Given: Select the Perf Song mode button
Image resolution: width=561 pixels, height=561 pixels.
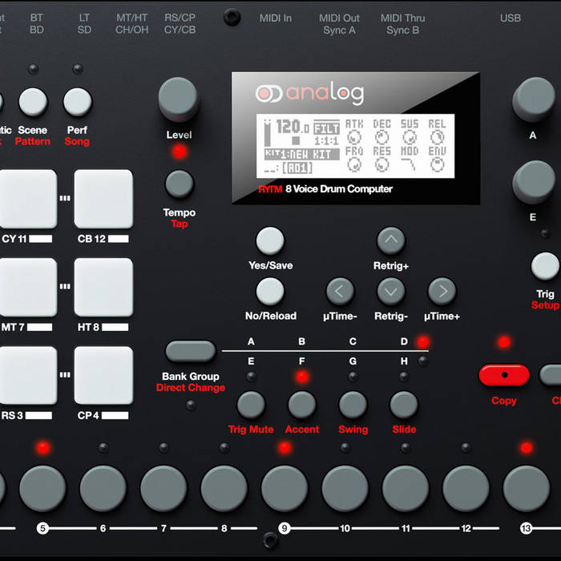Looking at the screenshot, I should [x=78, y=102].
